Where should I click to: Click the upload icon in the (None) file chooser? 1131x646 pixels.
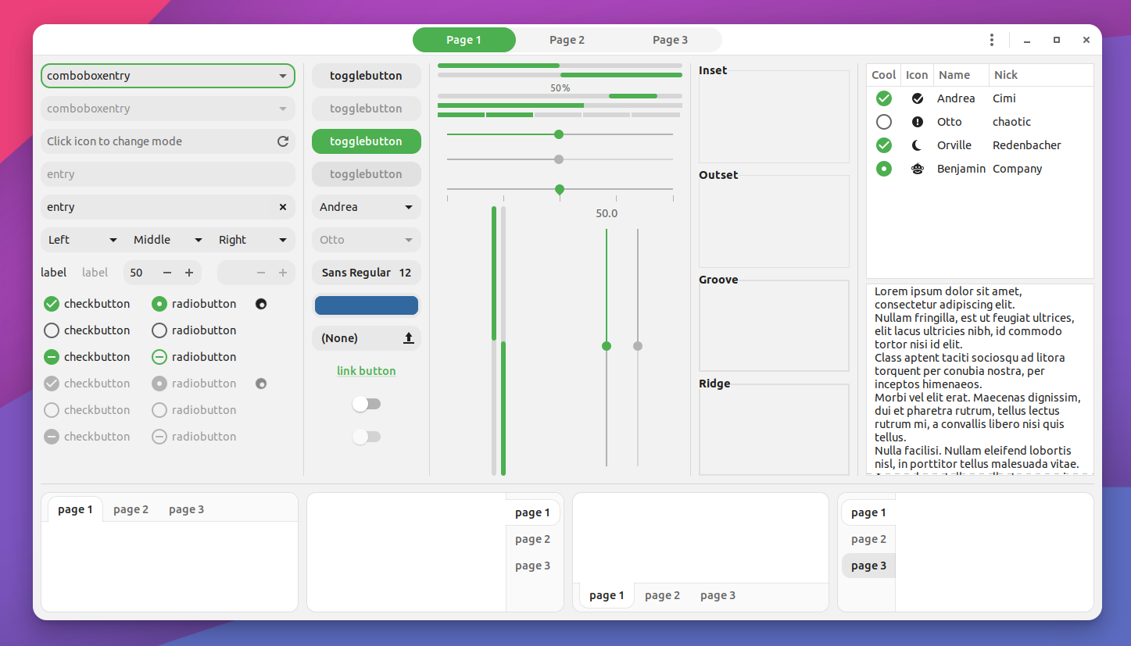coord(408,337)
